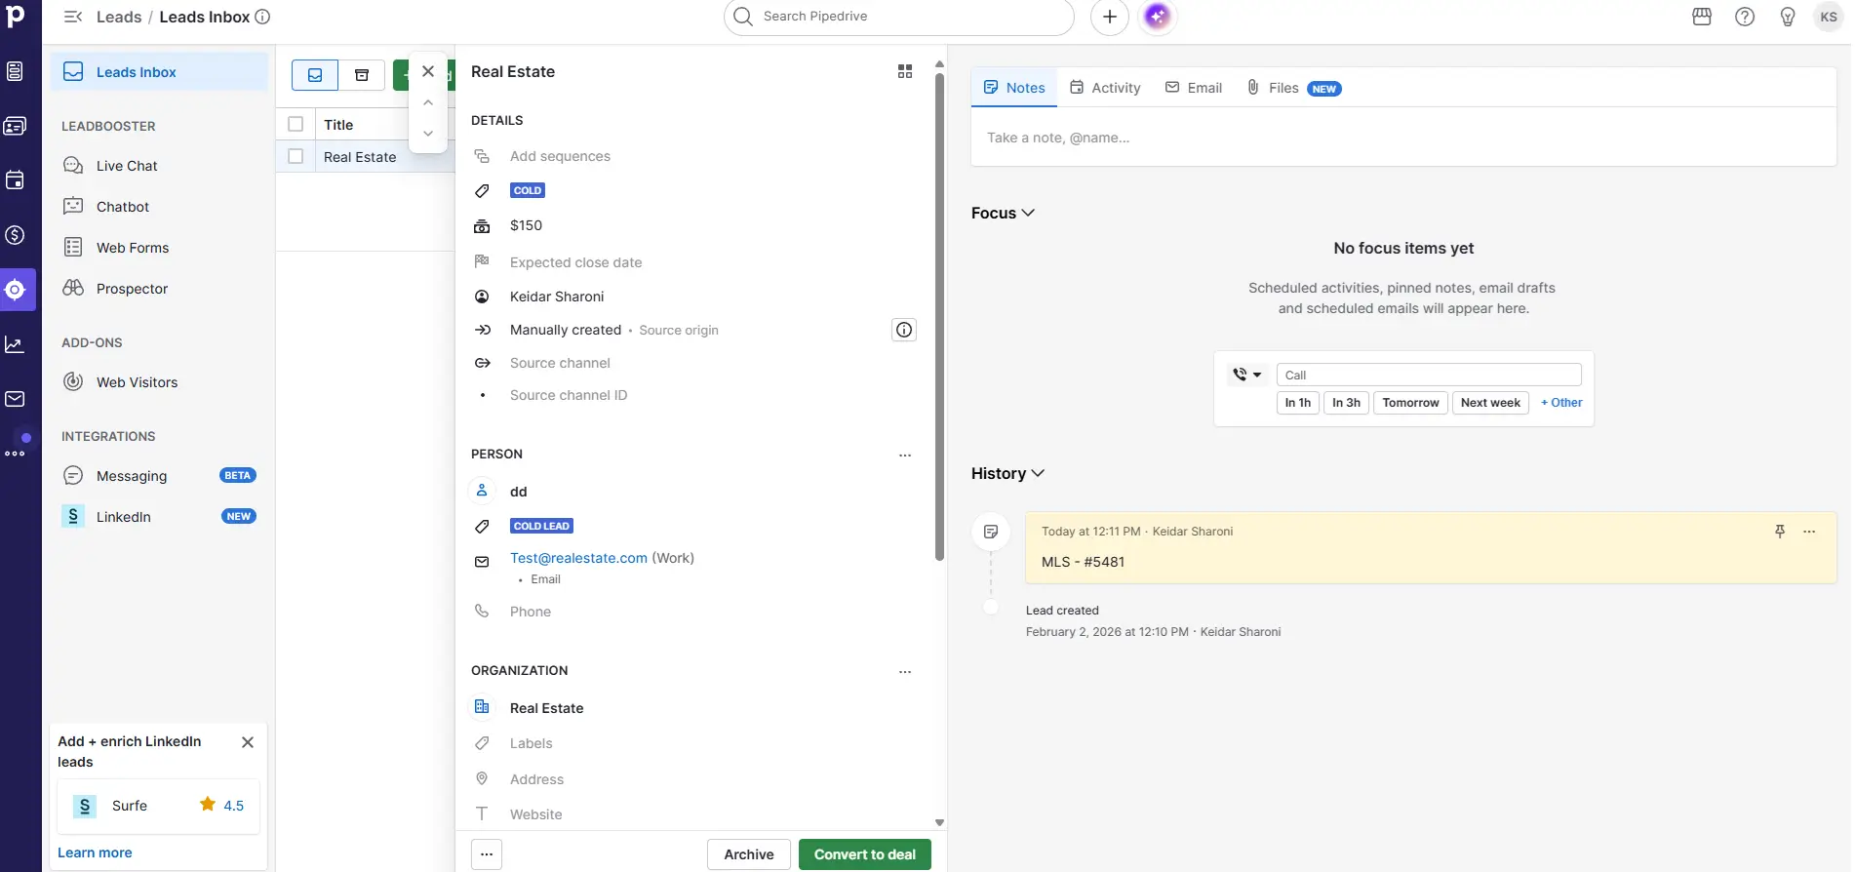
Task: Open more actions dots beside Archive
Action: click(x=487, y=854)
